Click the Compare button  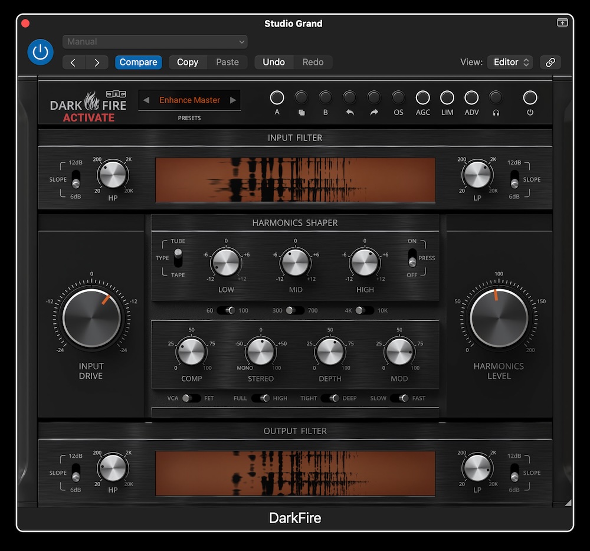[138, 62]
